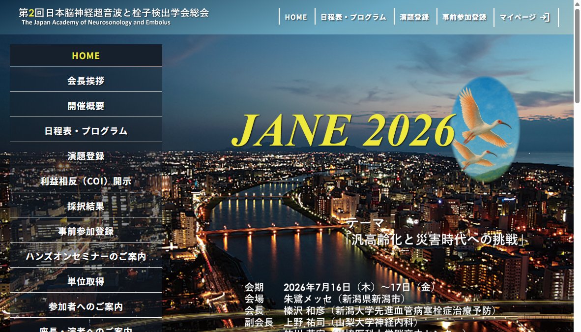Open 日程表・プログラム in the top navigation
Image resolution: width=581 pixels, height=332 pixels.
coord(353,17)
